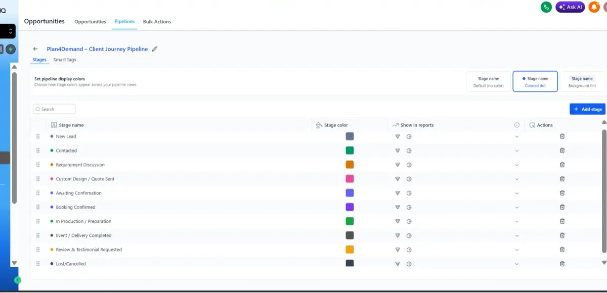607x293 pixels.
Task: Expand the Booking Confirmed row chevron
Action: [x=517, y=207]
